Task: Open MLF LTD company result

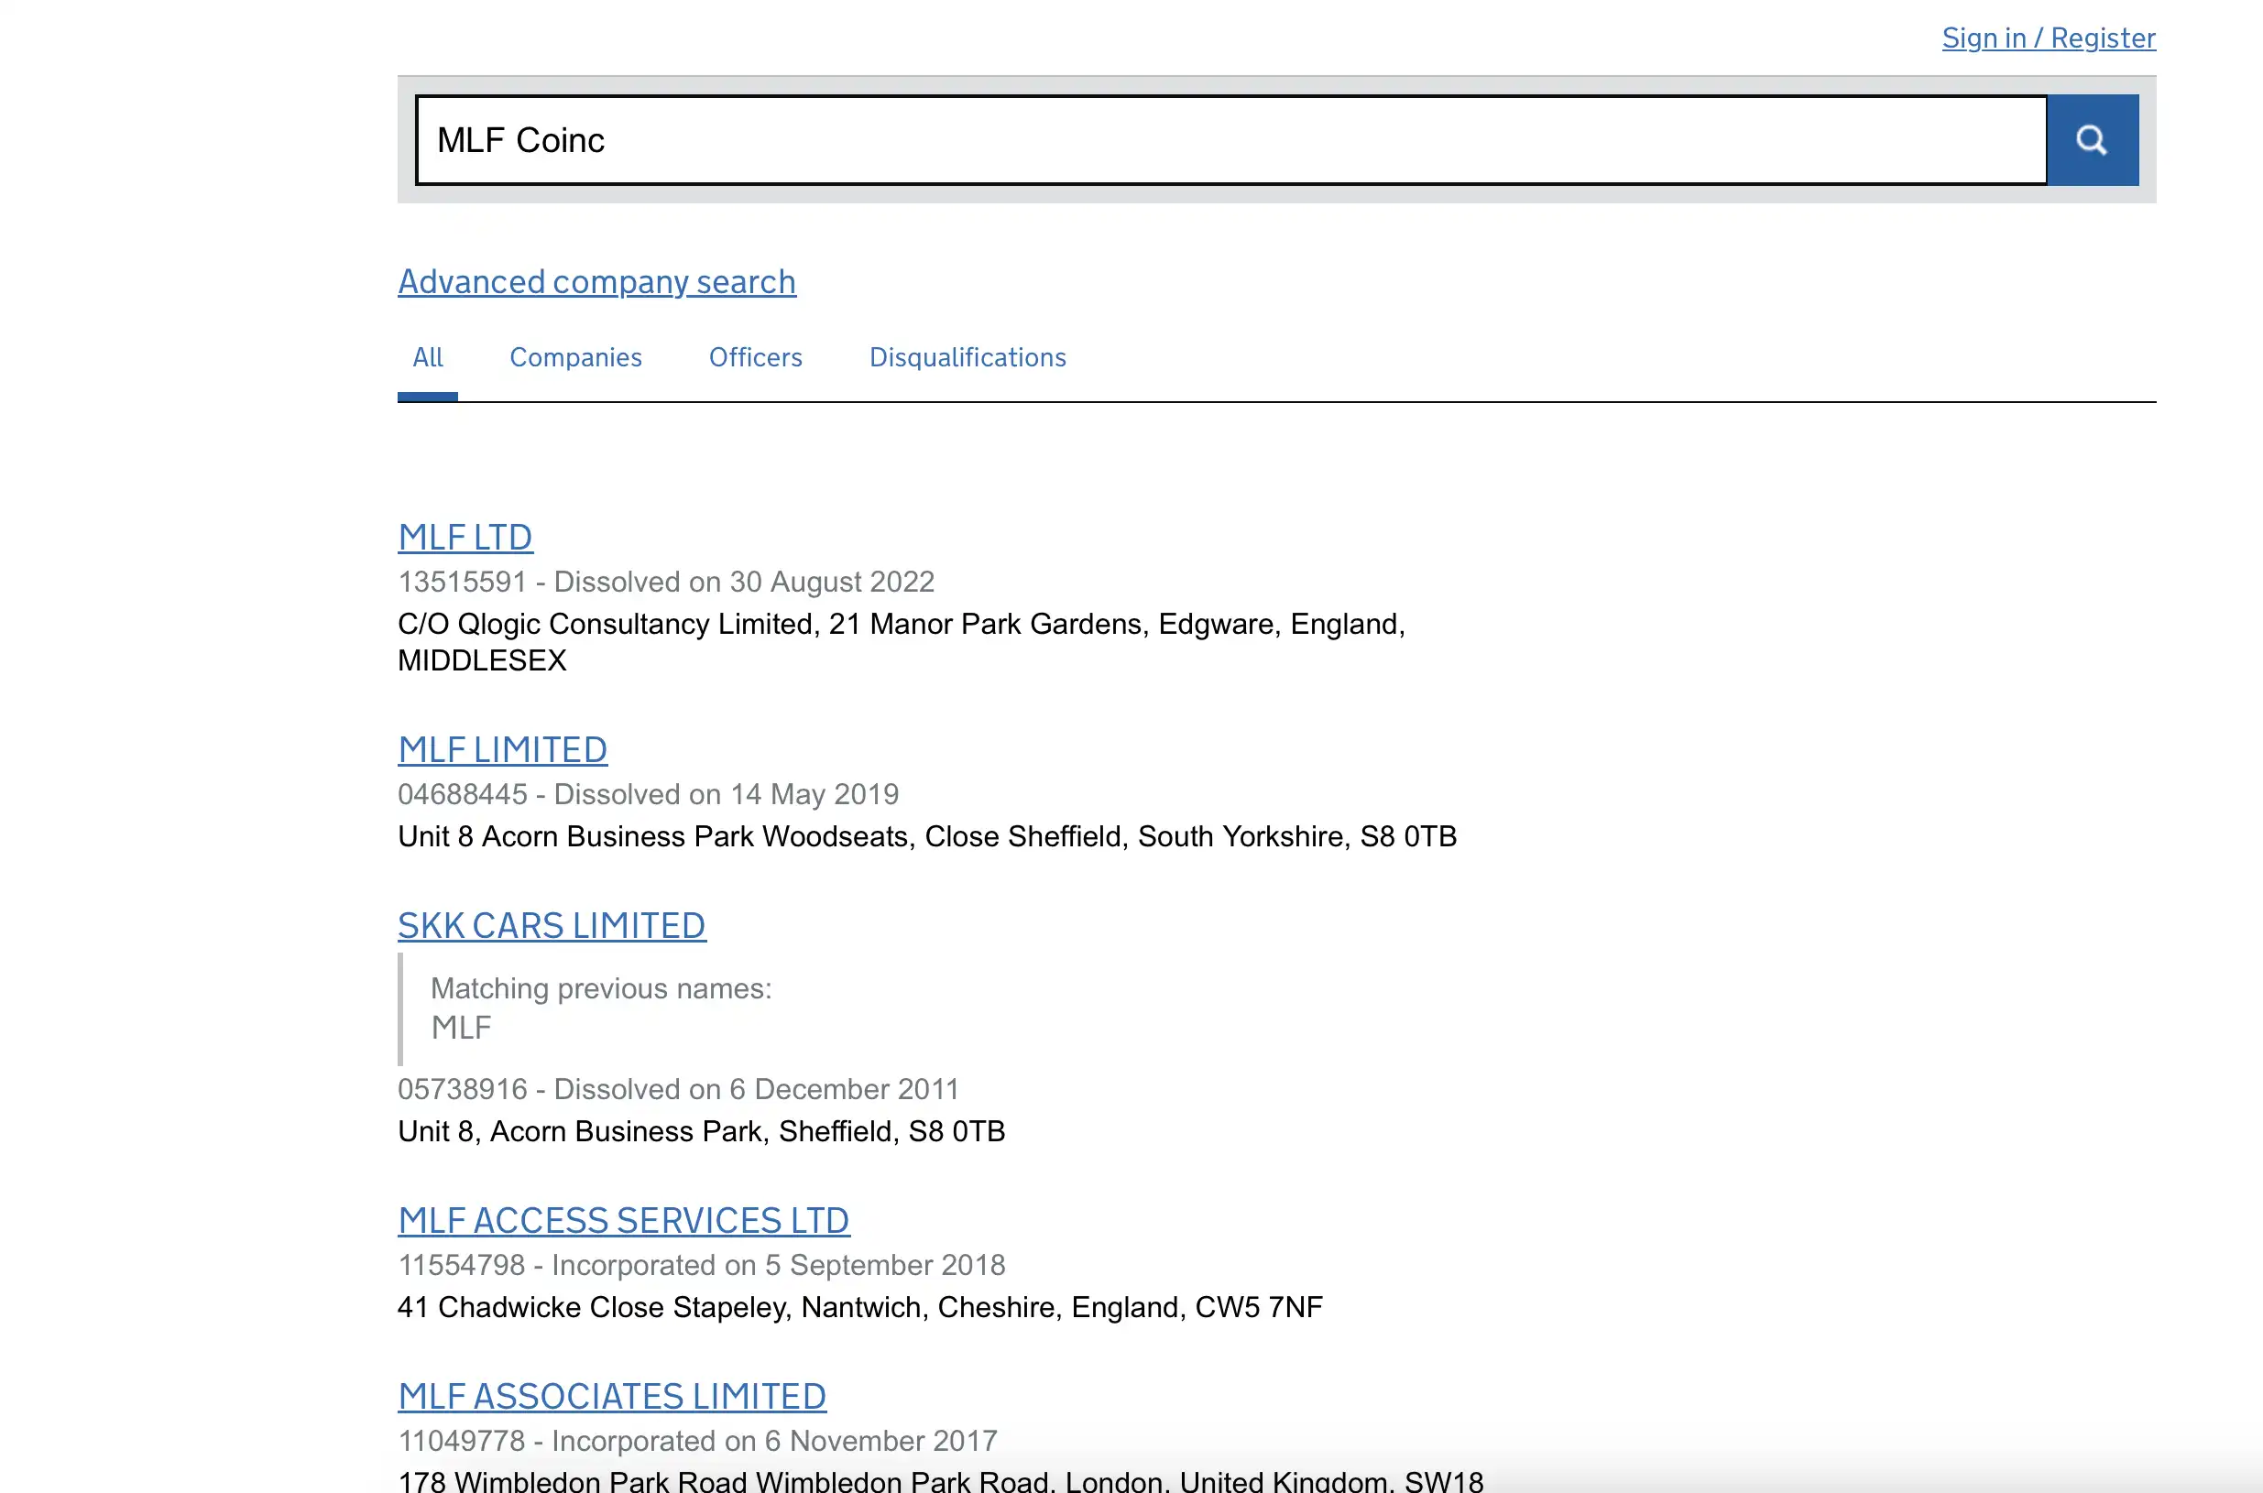Action: [465, 537]
